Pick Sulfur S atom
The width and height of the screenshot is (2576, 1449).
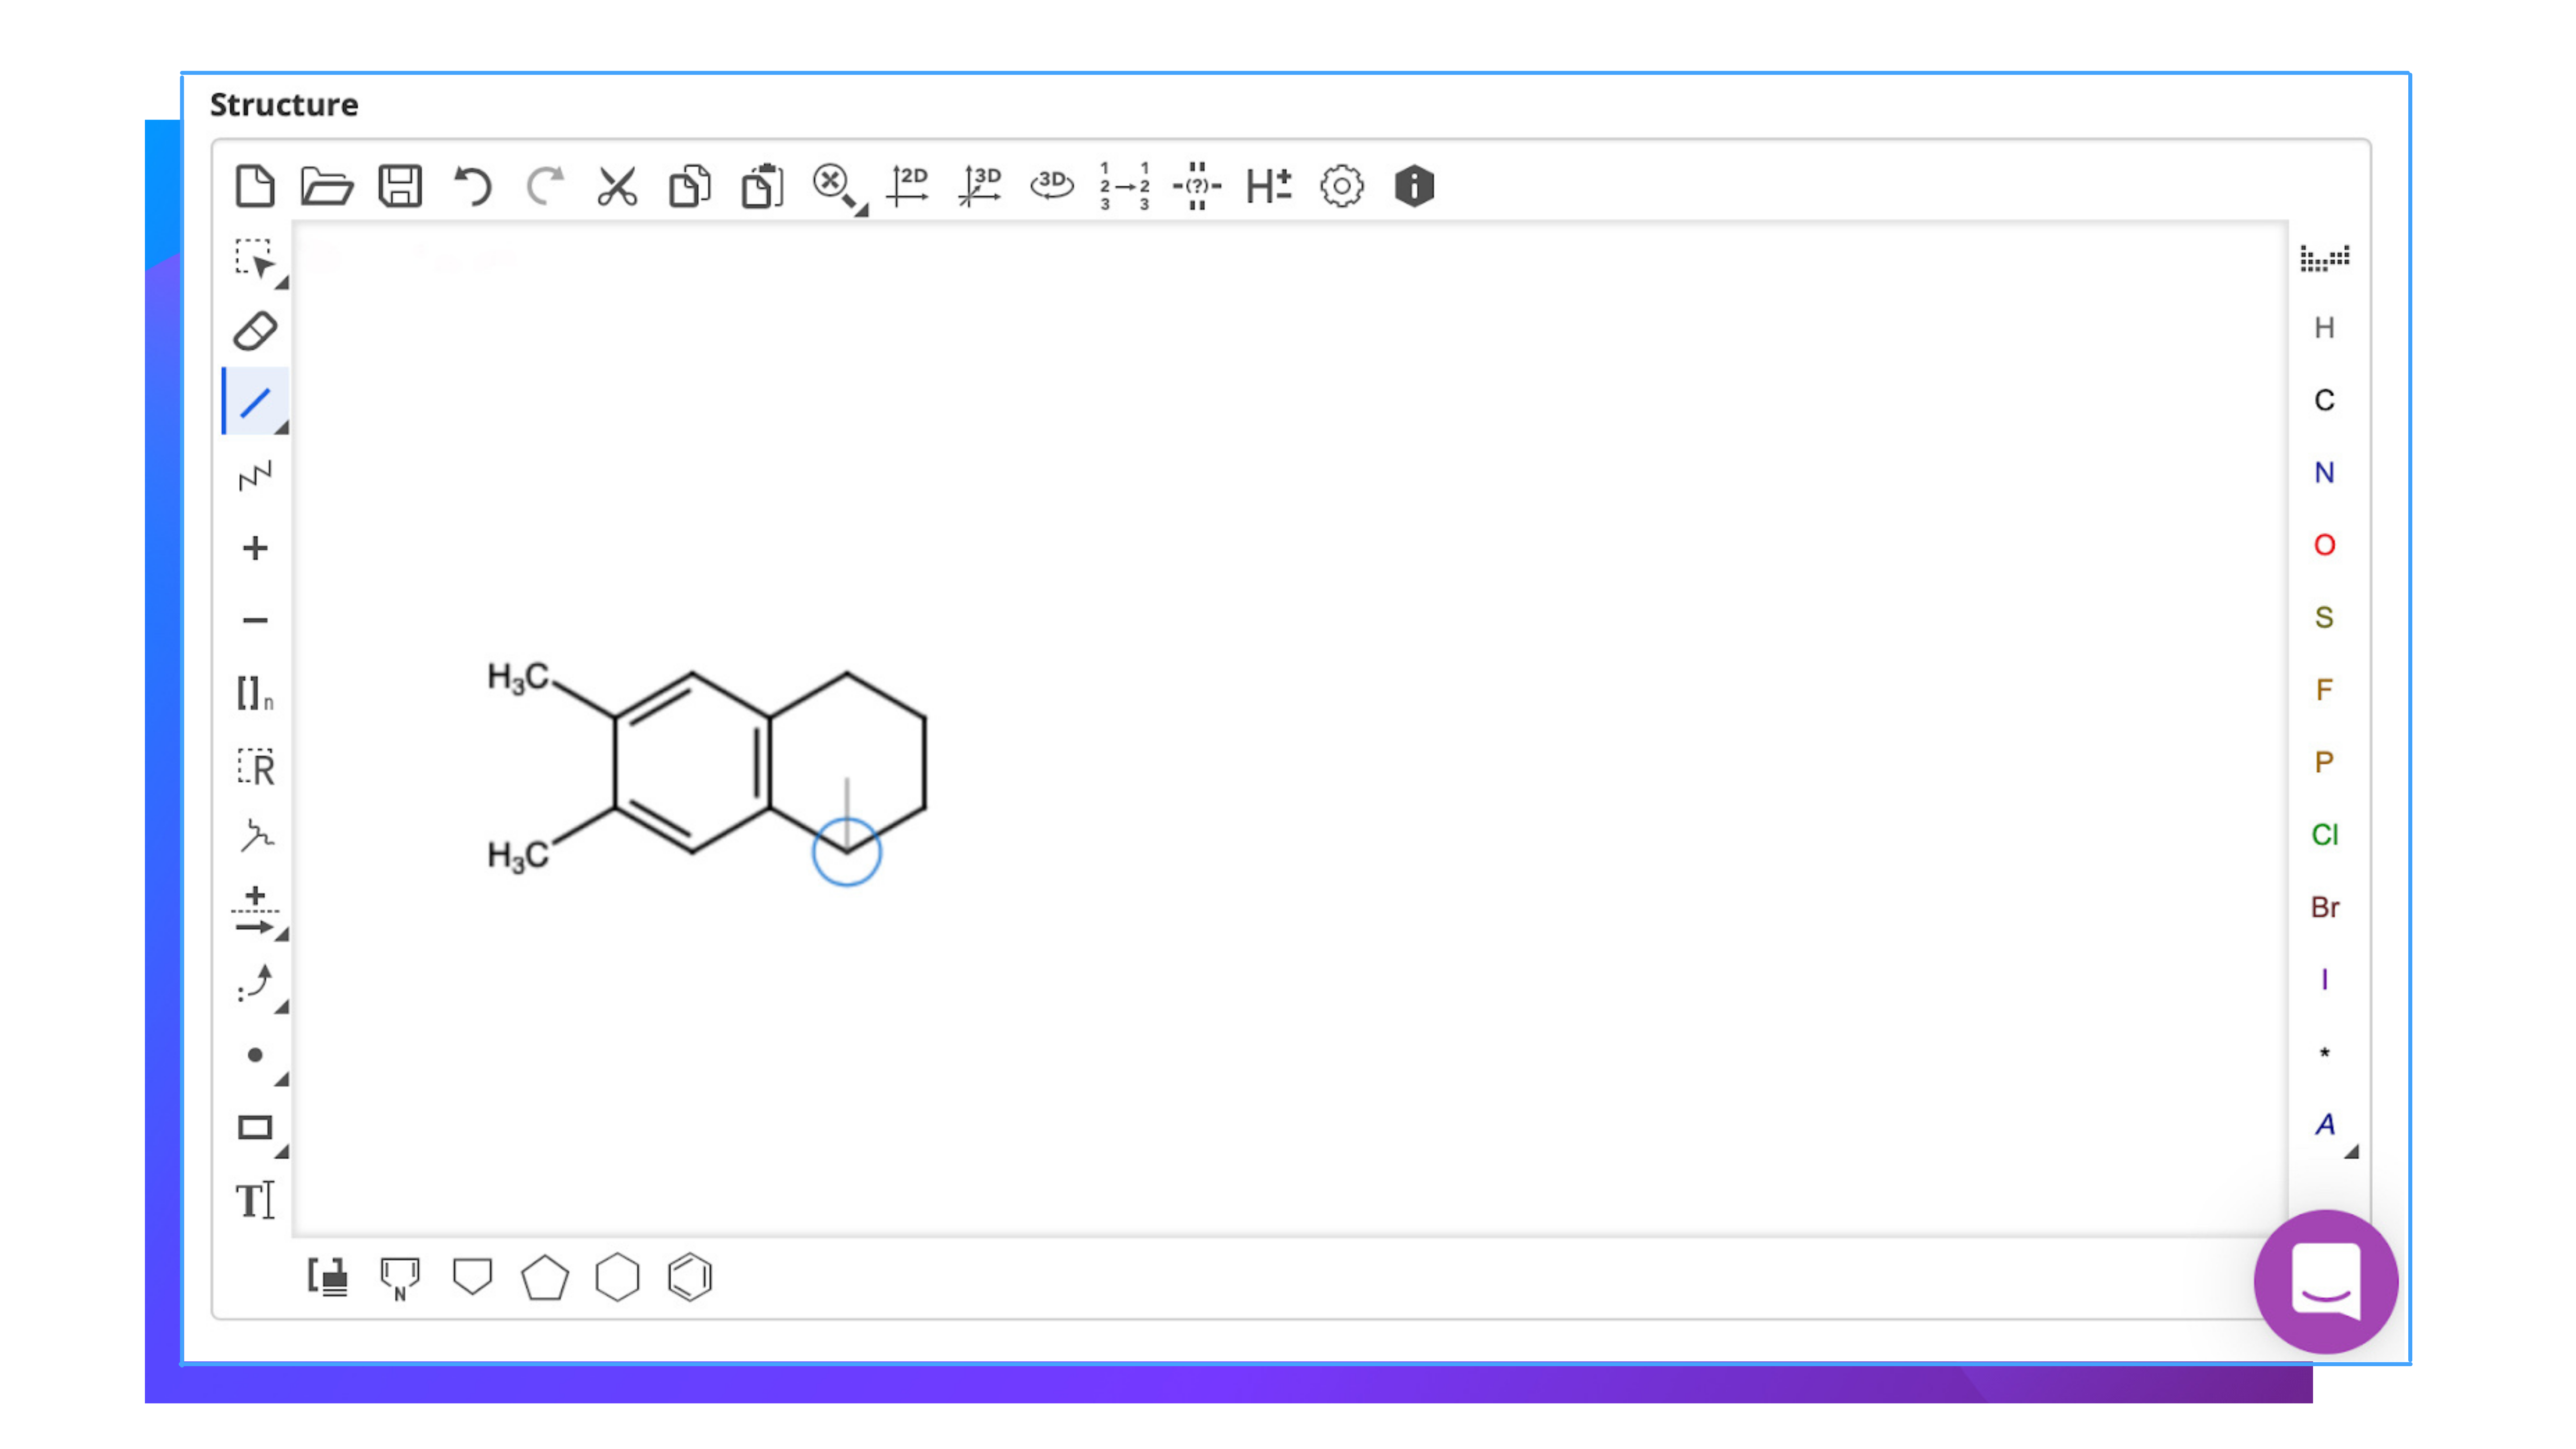point(2324,617)
